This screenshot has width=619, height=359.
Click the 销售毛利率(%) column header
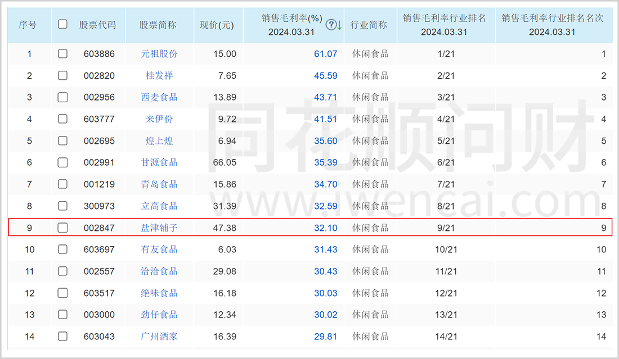[291, 25]
